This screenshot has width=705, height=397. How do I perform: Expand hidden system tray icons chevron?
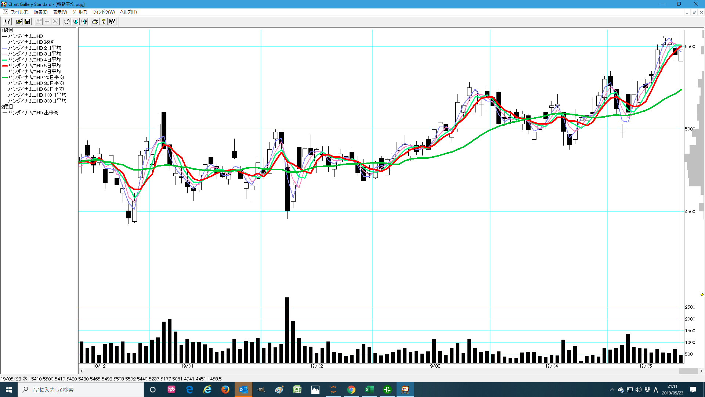coord(612,390)
